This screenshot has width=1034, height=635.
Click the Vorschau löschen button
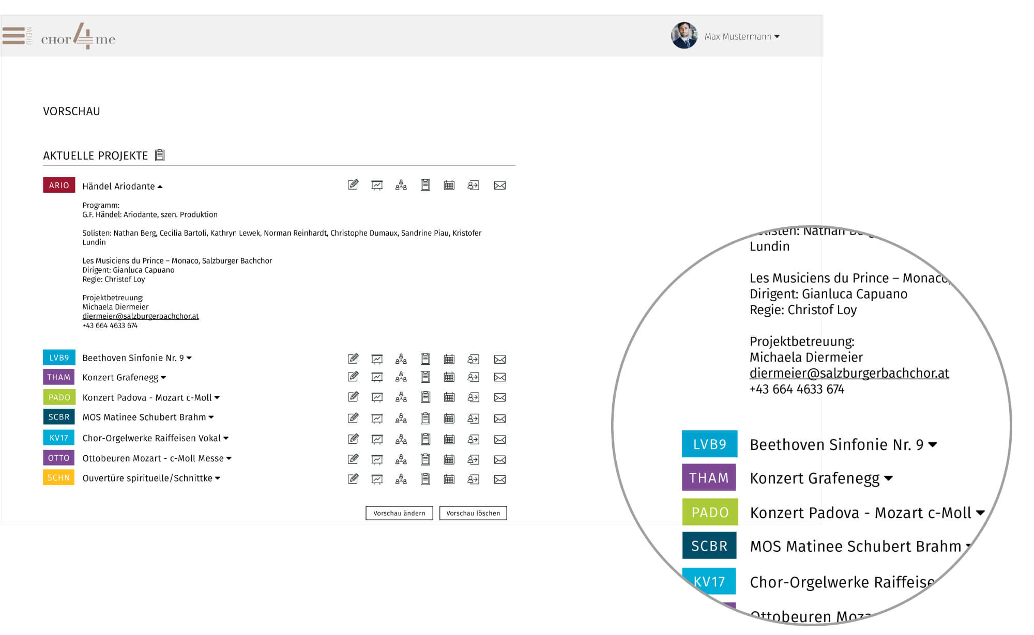[x=473, y=513]
